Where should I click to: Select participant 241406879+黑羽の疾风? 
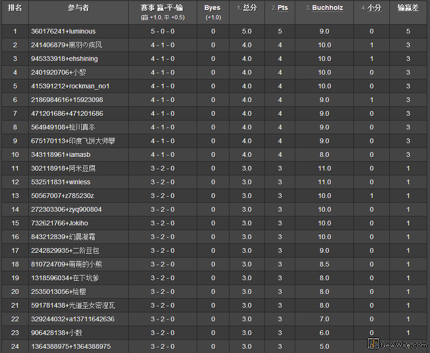(x=67, y=45)
